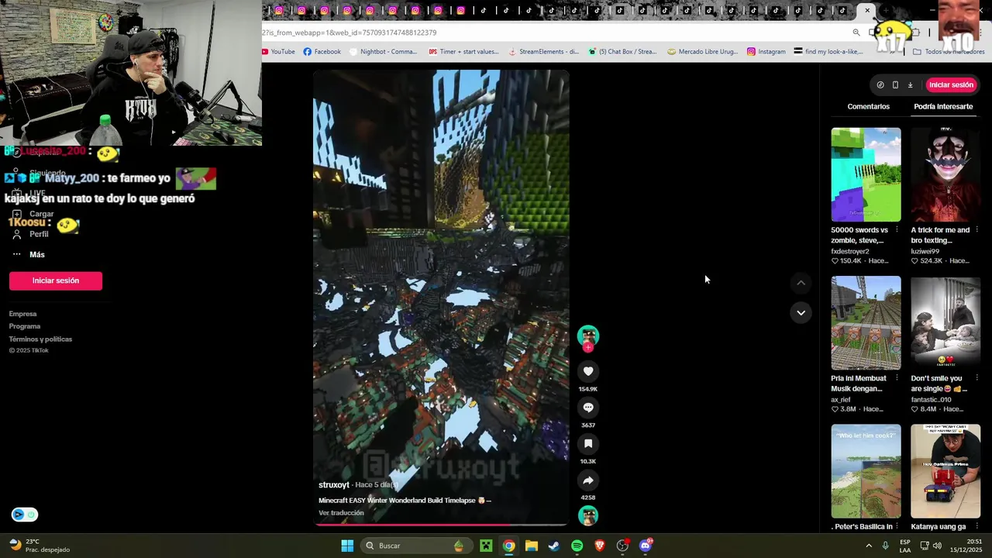Open Brave browser from the taskbar

tap(599, 546)
